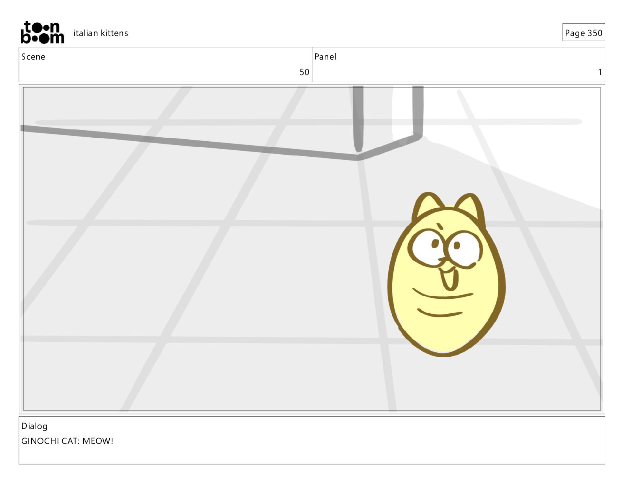
Task: Select the 'GINOCHI CAT: MEOW!' dialog text
Action: coord(67,441)
